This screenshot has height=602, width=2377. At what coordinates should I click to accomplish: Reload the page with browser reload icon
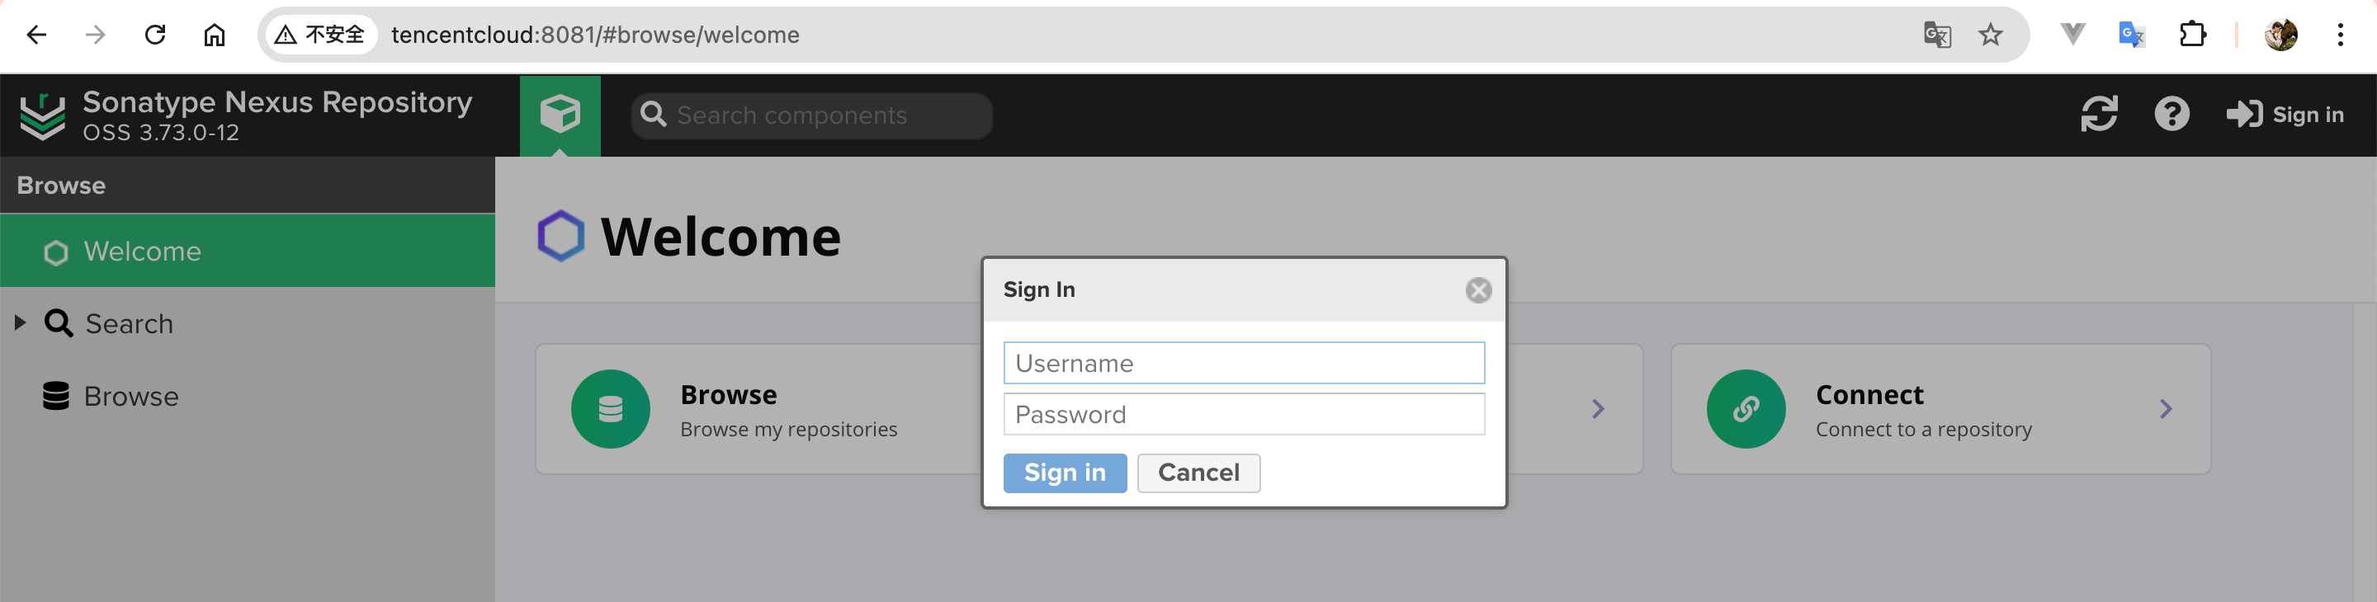(x=155, y=35)
